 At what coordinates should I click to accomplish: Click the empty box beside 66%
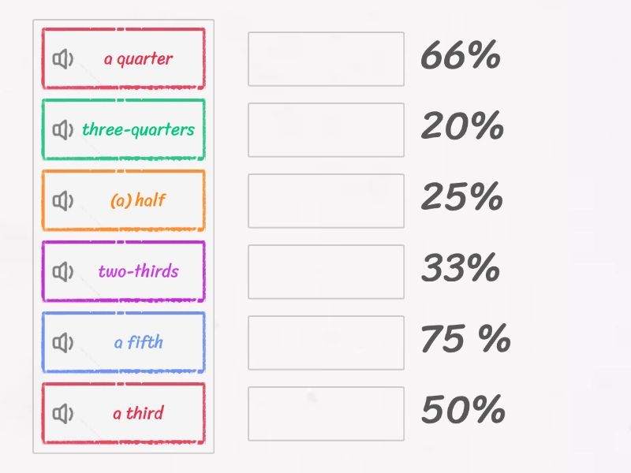(326, 59)
